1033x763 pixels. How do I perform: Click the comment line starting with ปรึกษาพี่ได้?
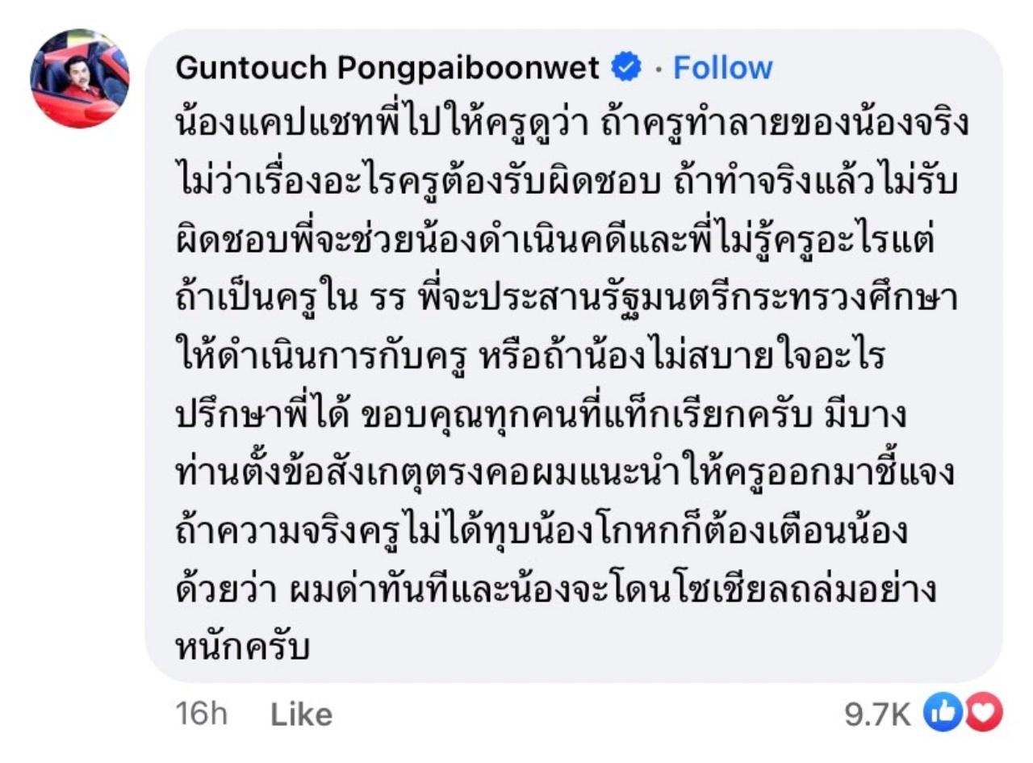click(541, 417)
